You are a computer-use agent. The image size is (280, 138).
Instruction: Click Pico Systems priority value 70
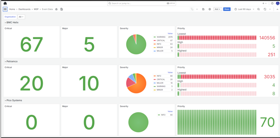tap(267, 122)
